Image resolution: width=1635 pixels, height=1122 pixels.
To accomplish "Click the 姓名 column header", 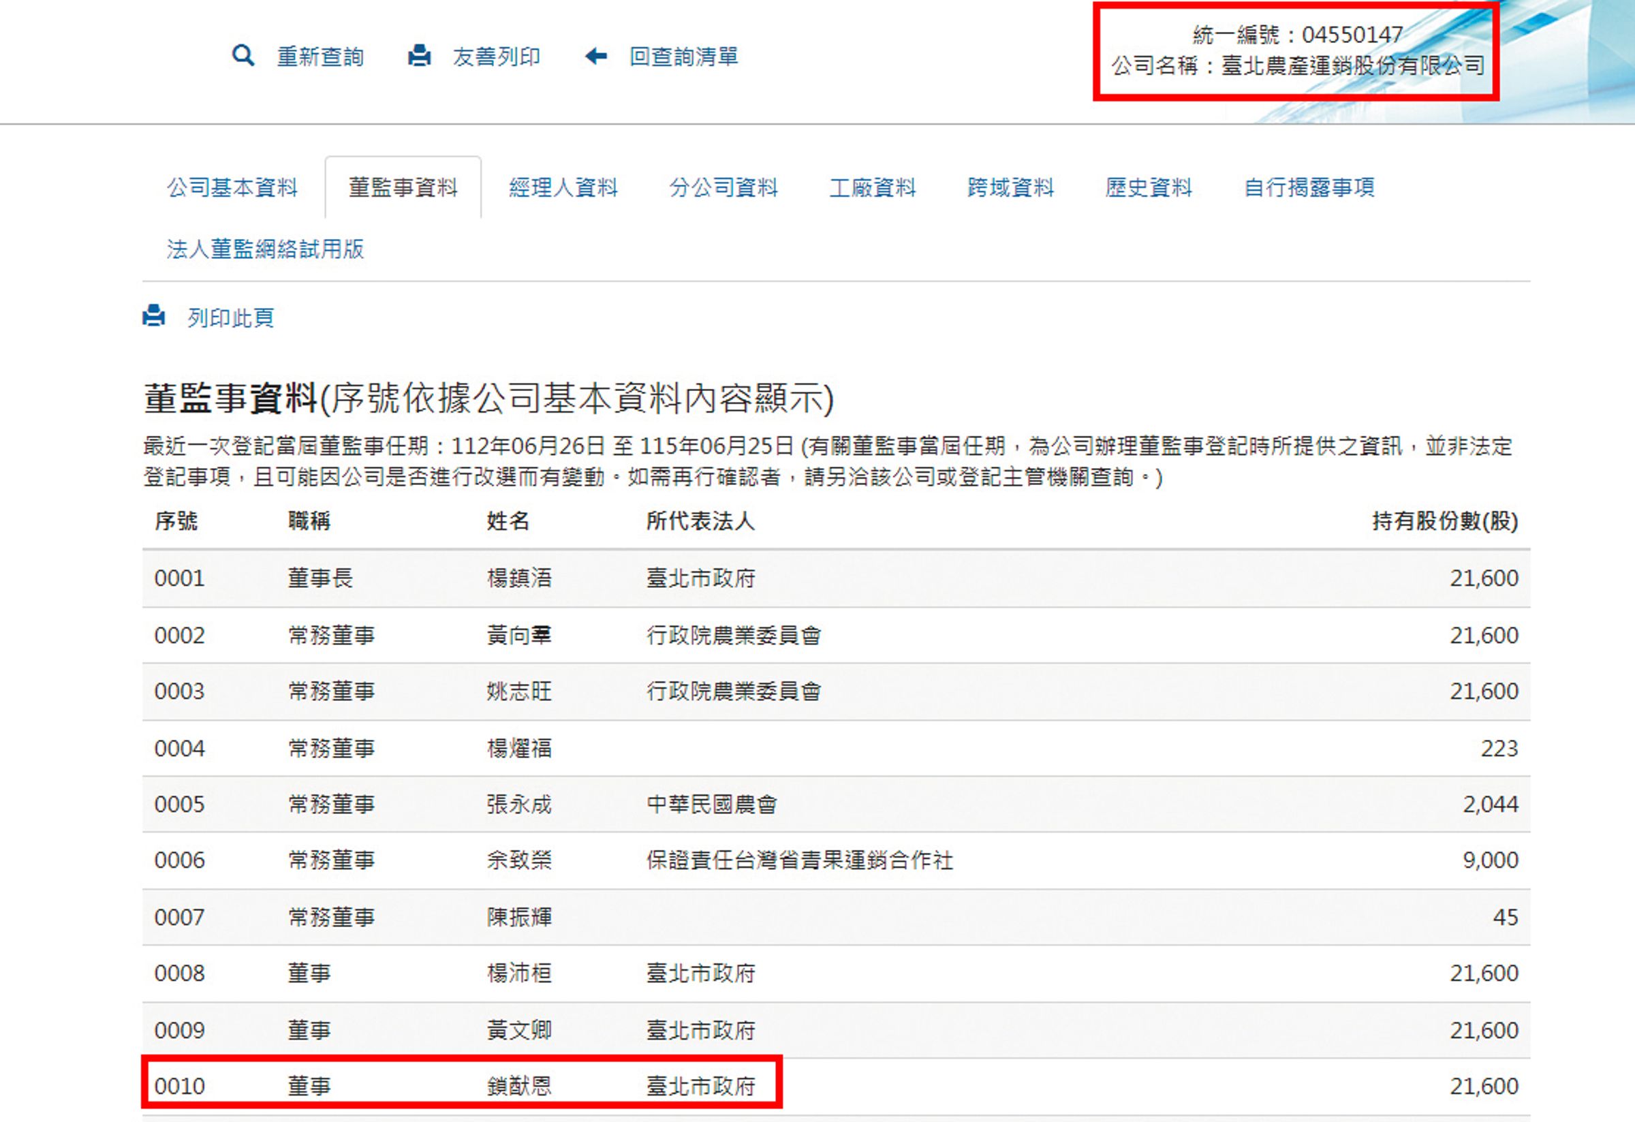I will (508, 521).
